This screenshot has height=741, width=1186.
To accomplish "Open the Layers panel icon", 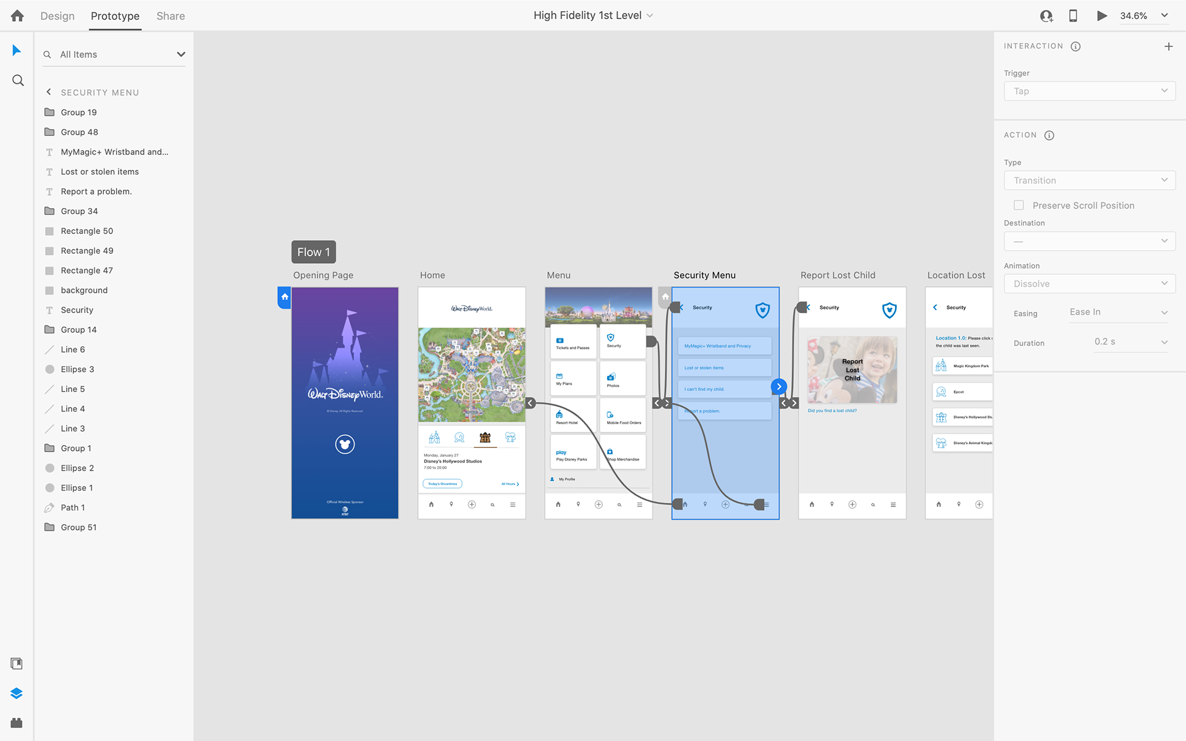I will 17,693.
